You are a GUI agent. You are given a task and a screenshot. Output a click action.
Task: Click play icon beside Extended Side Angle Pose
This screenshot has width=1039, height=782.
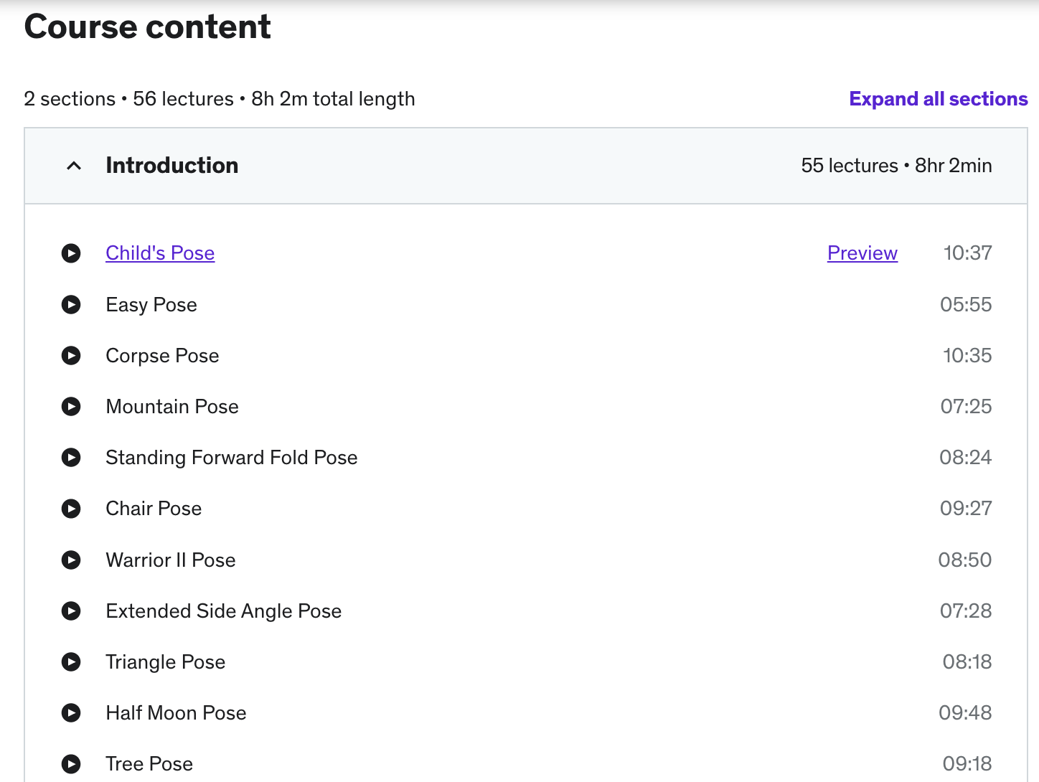pos(71,611)
